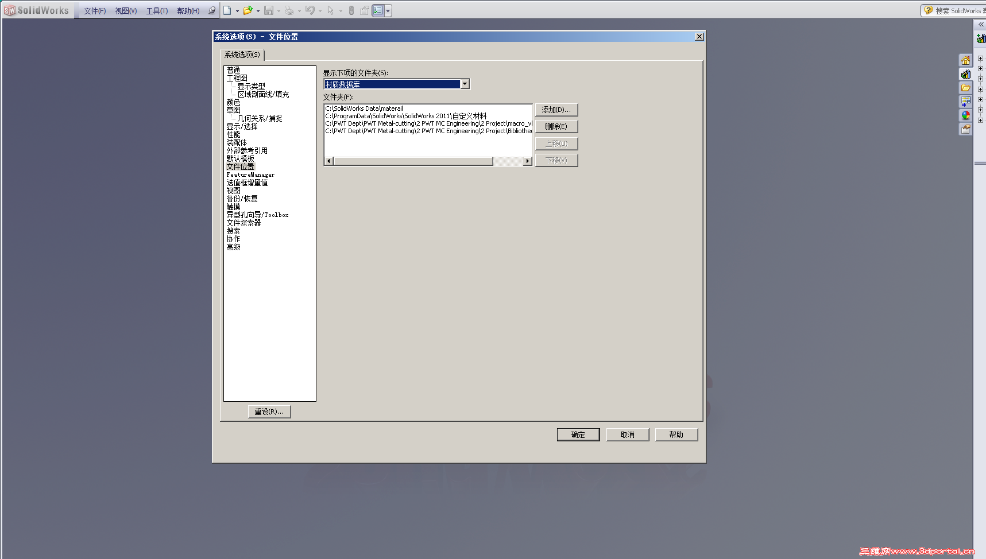Viewport: 986px width, 559px height.
Task: Click the 下移(V) button
Action: click(556, 160)
